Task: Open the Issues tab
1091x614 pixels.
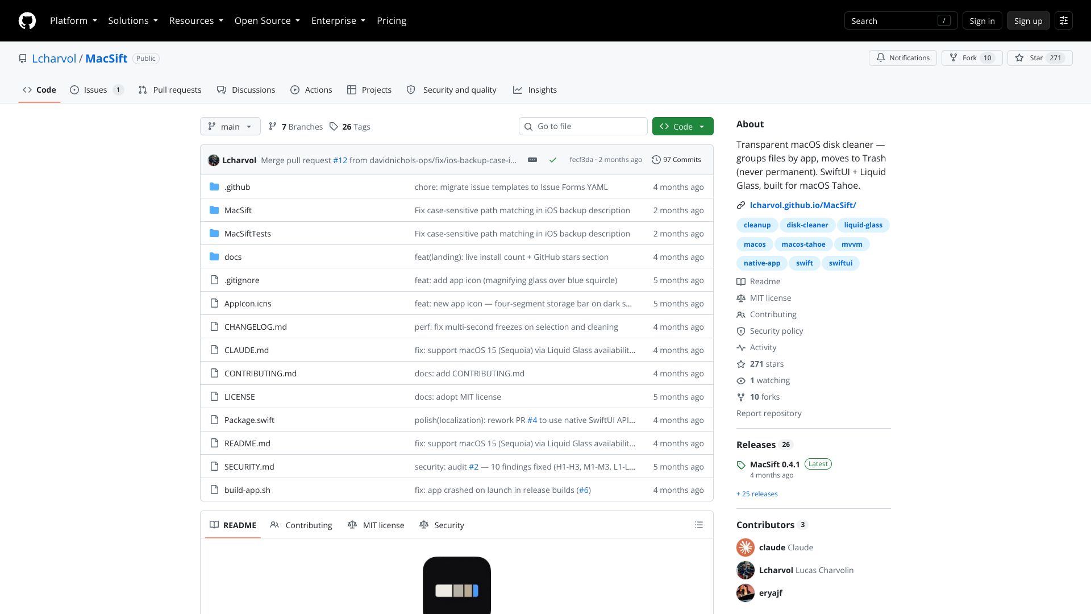Action: click(96, 90)
